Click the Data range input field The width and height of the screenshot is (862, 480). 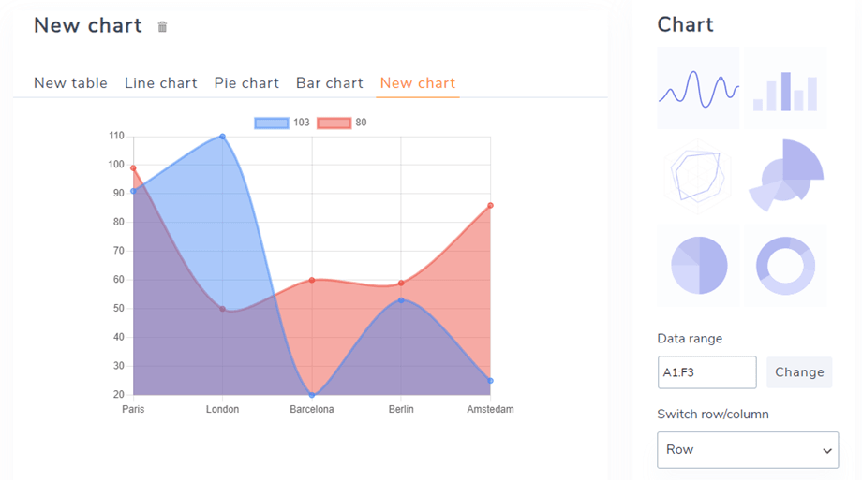pyautogui.click(x=706, y=372)
